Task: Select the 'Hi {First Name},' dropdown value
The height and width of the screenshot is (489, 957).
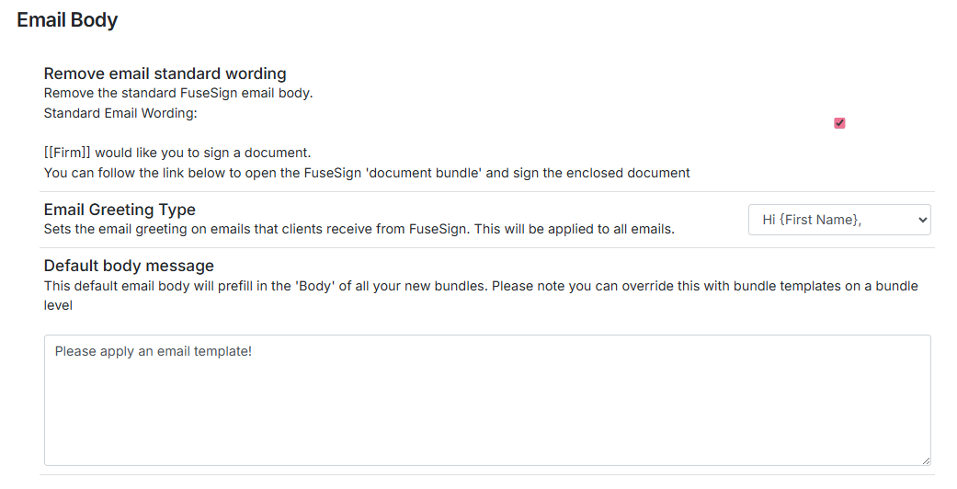Action: [x=812, y=220]
